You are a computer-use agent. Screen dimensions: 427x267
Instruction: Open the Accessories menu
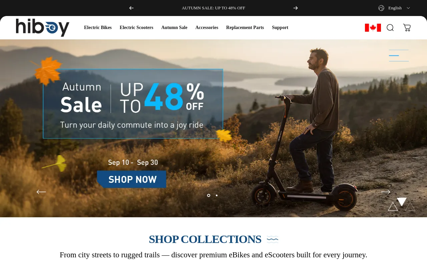point(207,28)
